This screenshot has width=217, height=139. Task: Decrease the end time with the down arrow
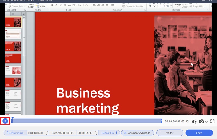tap(97, 134)
